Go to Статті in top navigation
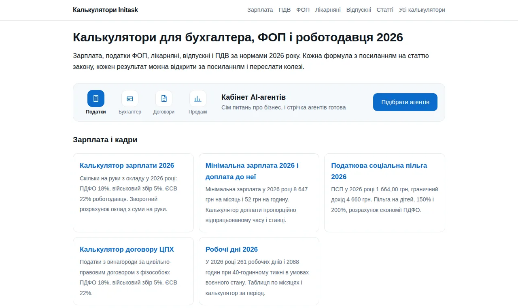This screenshot has width=518, height=308. [x=385, y=10]
